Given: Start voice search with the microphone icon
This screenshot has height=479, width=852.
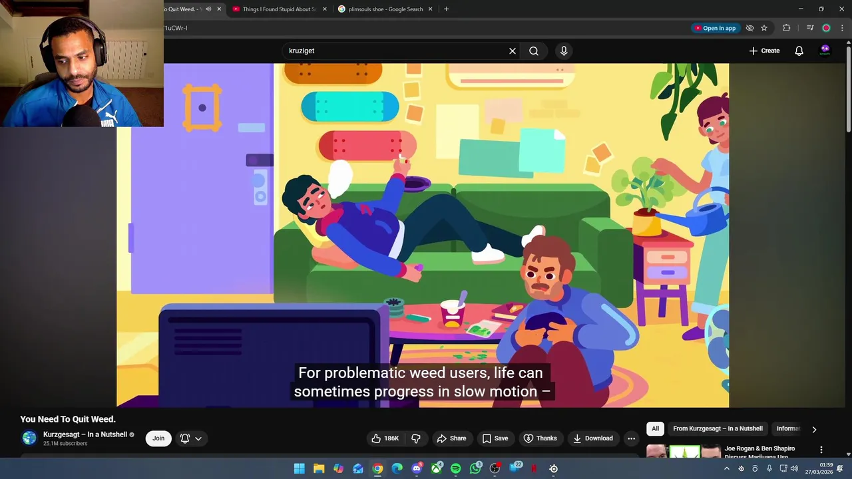Looking at the screenshot, I should click(564, 51).
